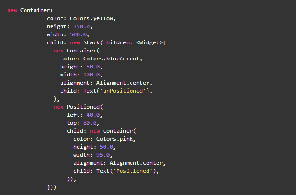Click the first 'new' keyword on the top line

(x=12, y=10)
